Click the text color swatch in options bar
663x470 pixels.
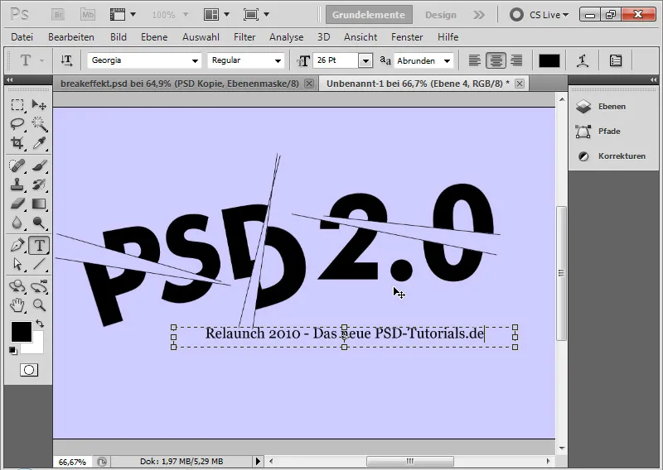549,60
